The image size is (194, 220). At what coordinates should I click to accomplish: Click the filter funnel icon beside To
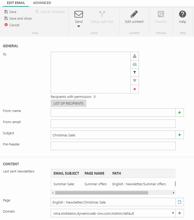(x=135, y=72)
